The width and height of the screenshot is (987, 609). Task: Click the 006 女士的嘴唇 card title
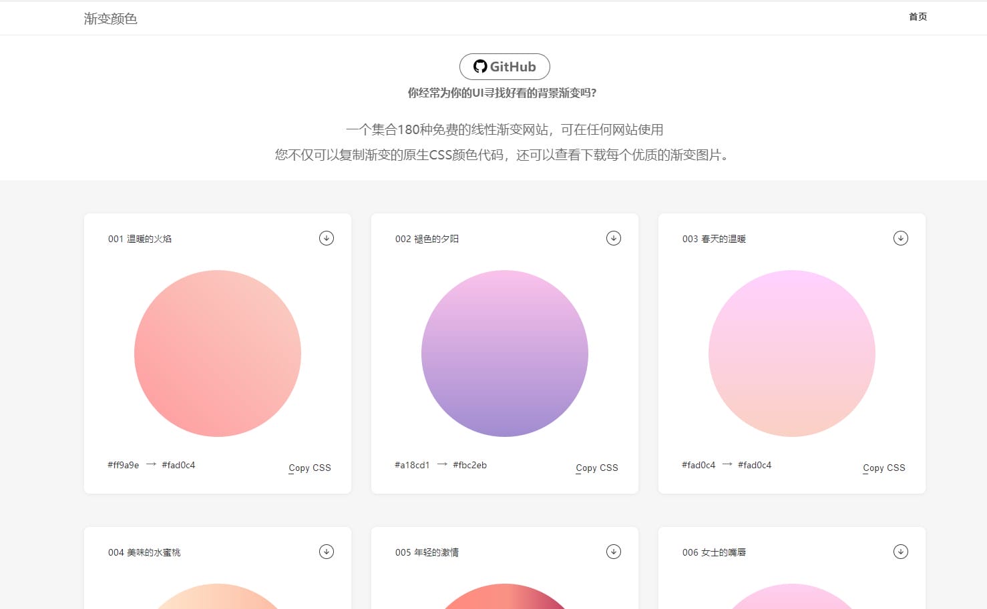click(x=715, y=552)
